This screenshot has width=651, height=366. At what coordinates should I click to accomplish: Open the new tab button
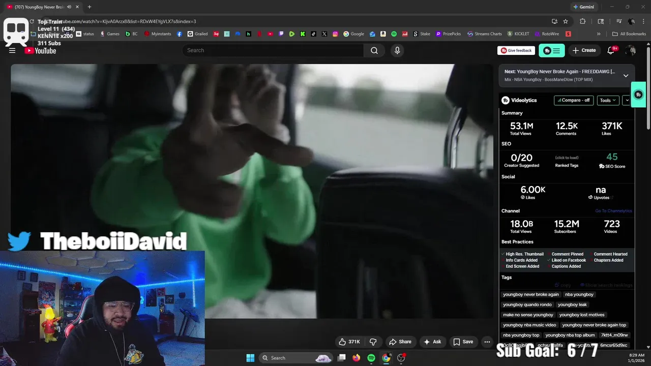(x=90, y=7)
